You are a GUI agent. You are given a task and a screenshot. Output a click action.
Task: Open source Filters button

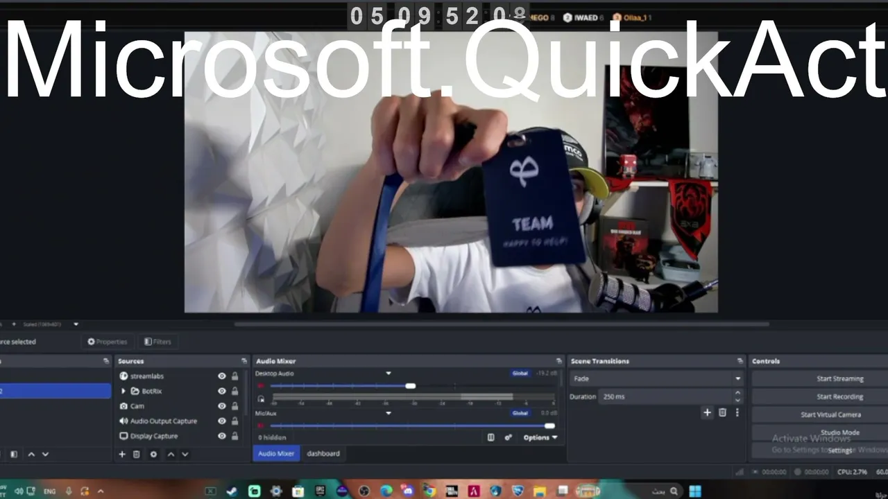tap(157, 342)
